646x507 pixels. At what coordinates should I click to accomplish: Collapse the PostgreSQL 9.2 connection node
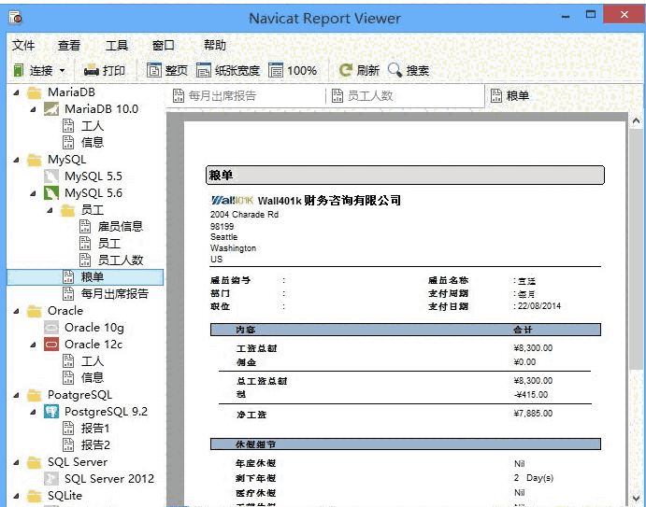click(33, 412)
